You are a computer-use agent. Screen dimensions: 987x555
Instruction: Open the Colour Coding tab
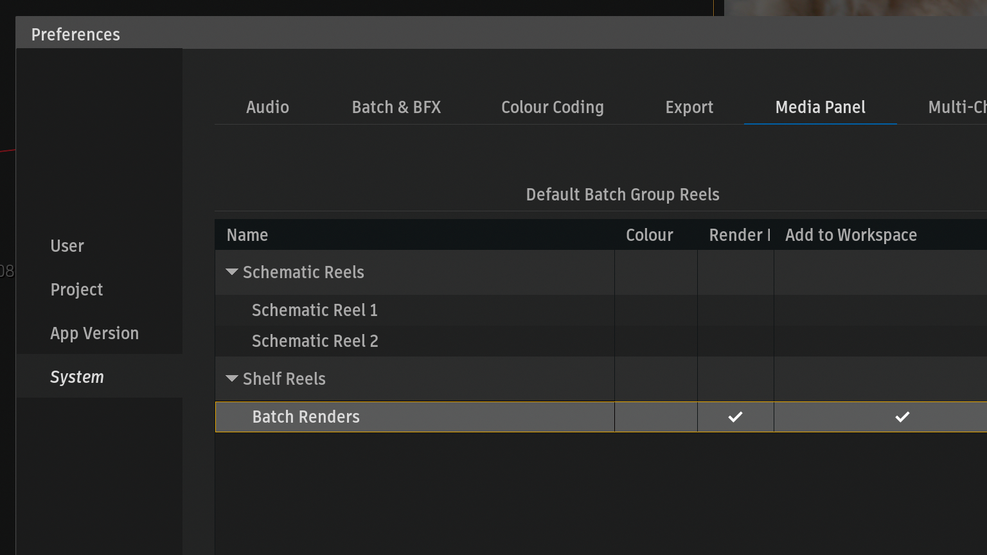click(552, 107)
